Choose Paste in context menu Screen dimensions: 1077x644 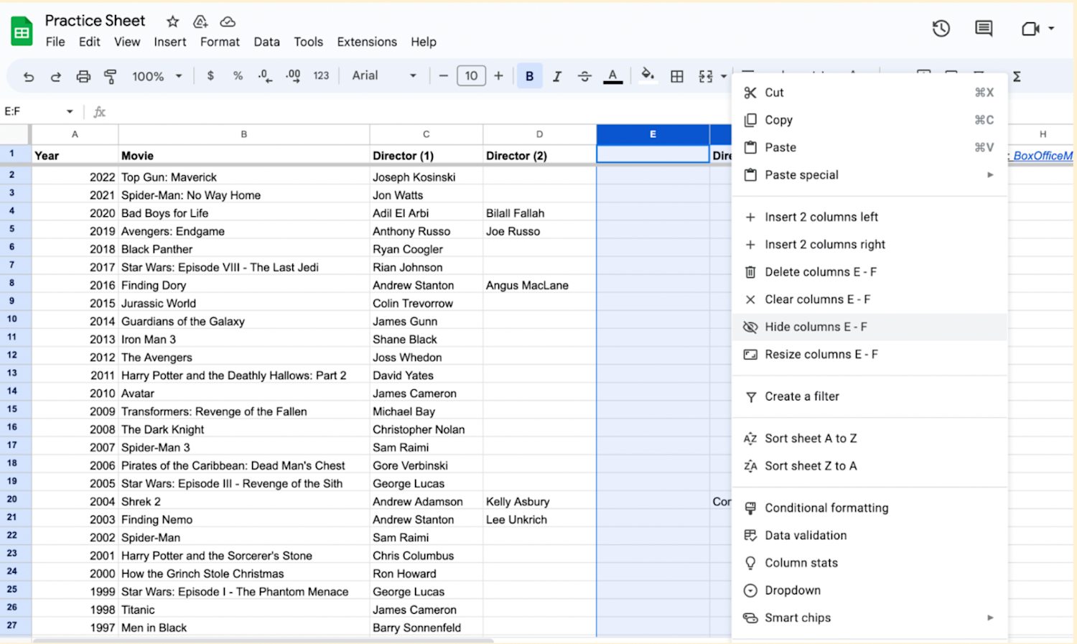click(x=869, y=147)
